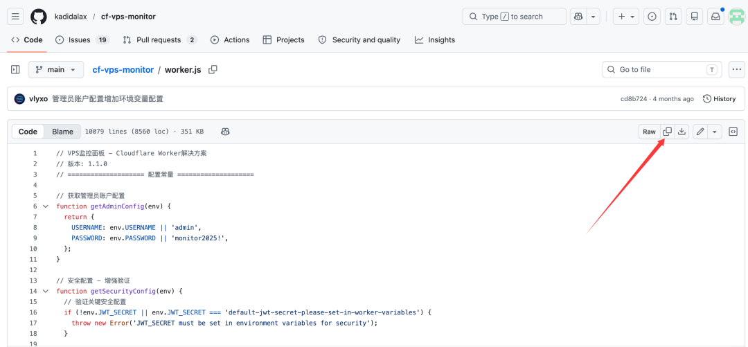The height and width of the screenshot is (347, 748).
Task: Click the '10079 lines (8560 loc) · 351 KB' text
Action: 144,132
